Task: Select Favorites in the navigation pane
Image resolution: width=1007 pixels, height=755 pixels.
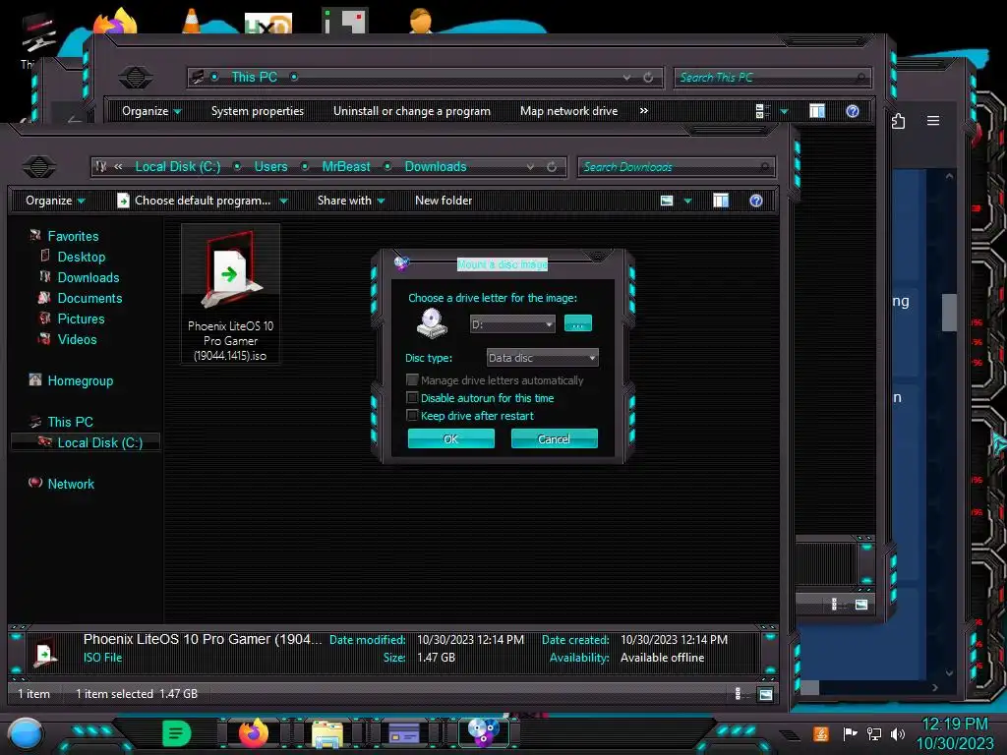Action: point(73,236)
